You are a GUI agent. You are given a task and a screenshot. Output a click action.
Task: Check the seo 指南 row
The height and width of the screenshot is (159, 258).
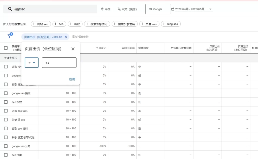point(6,155)
